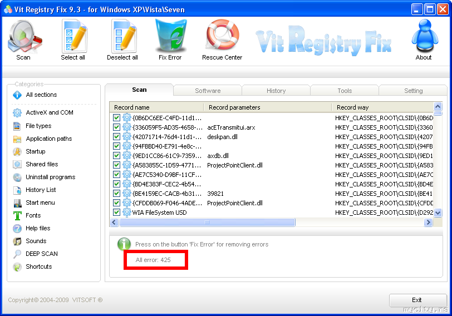Select All sections category
452x316 pixels.
point(35,95)
